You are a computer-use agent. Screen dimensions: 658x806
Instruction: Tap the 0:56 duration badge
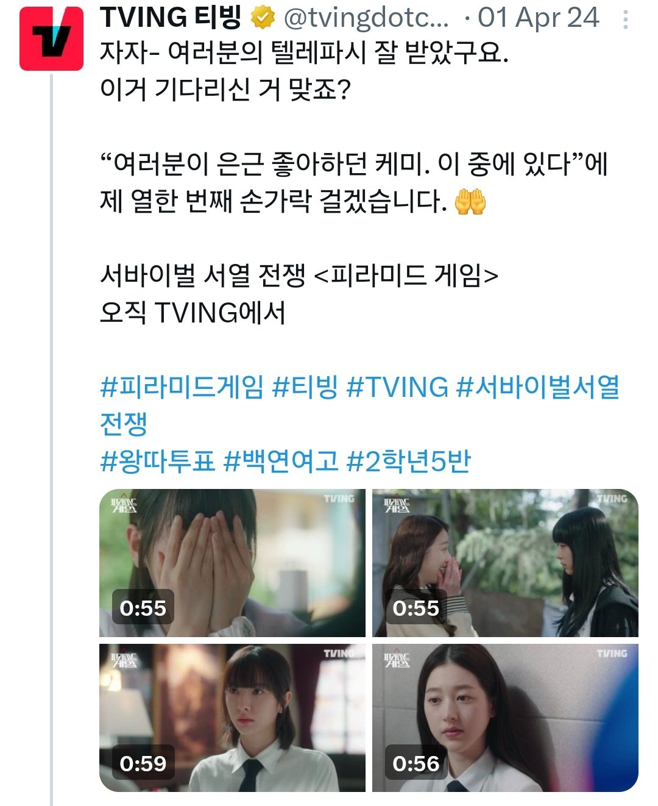click(x=416, y=762)
